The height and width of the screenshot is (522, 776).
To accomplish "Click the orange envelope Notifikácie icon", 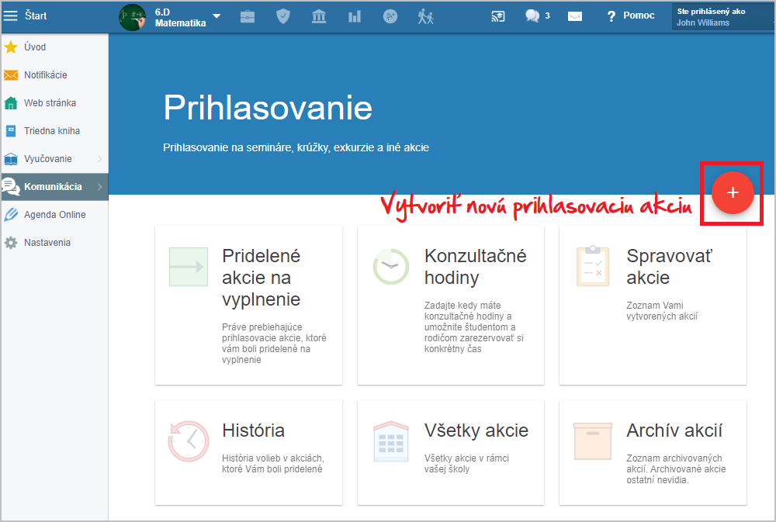I will [11, 75].
